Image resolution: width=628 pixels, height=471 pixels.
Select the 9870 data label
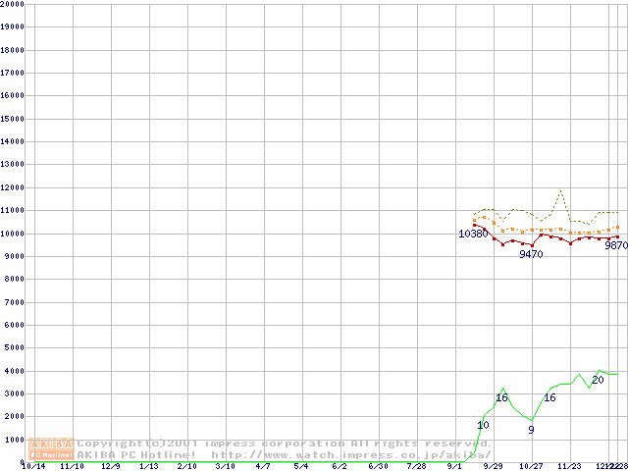pos(615,246)
